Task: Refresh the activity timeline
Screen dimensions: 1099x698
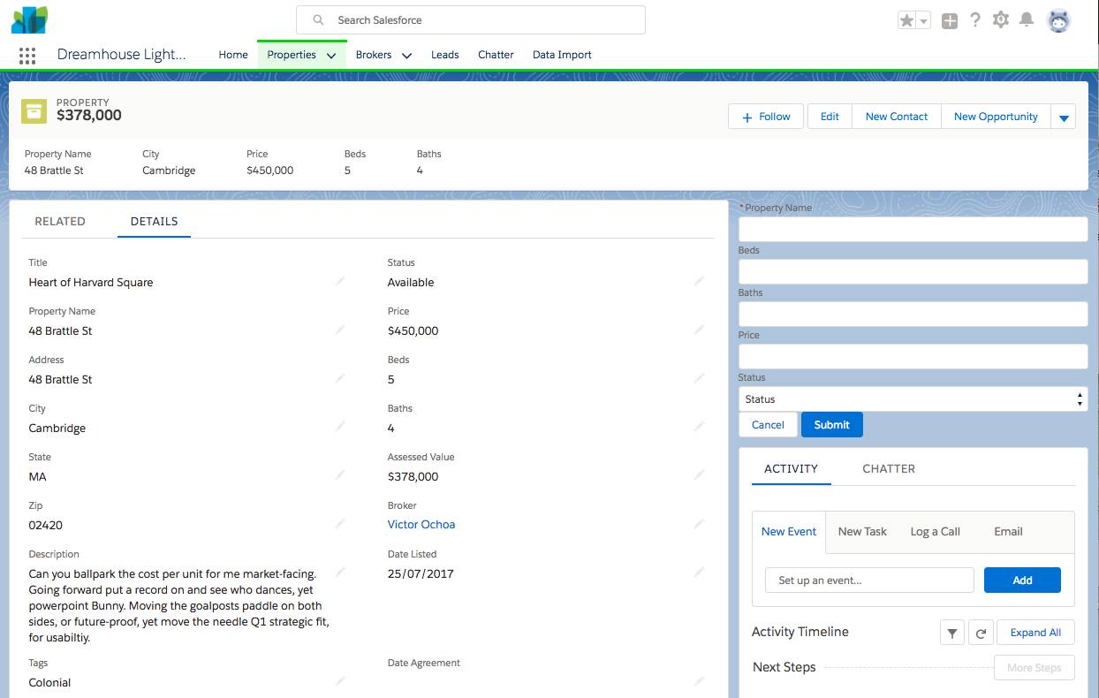Action: (x=981, y=633)
